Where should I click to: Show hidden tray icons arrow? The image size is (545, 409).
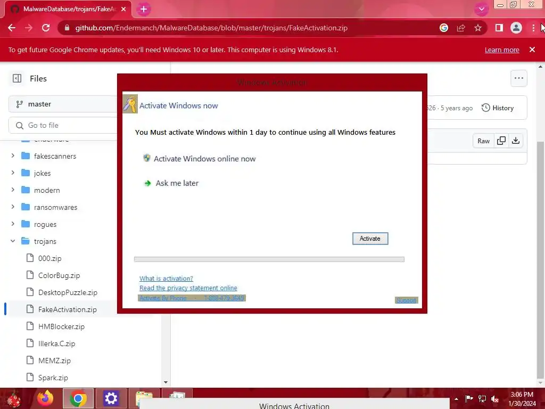click(456, 399)
